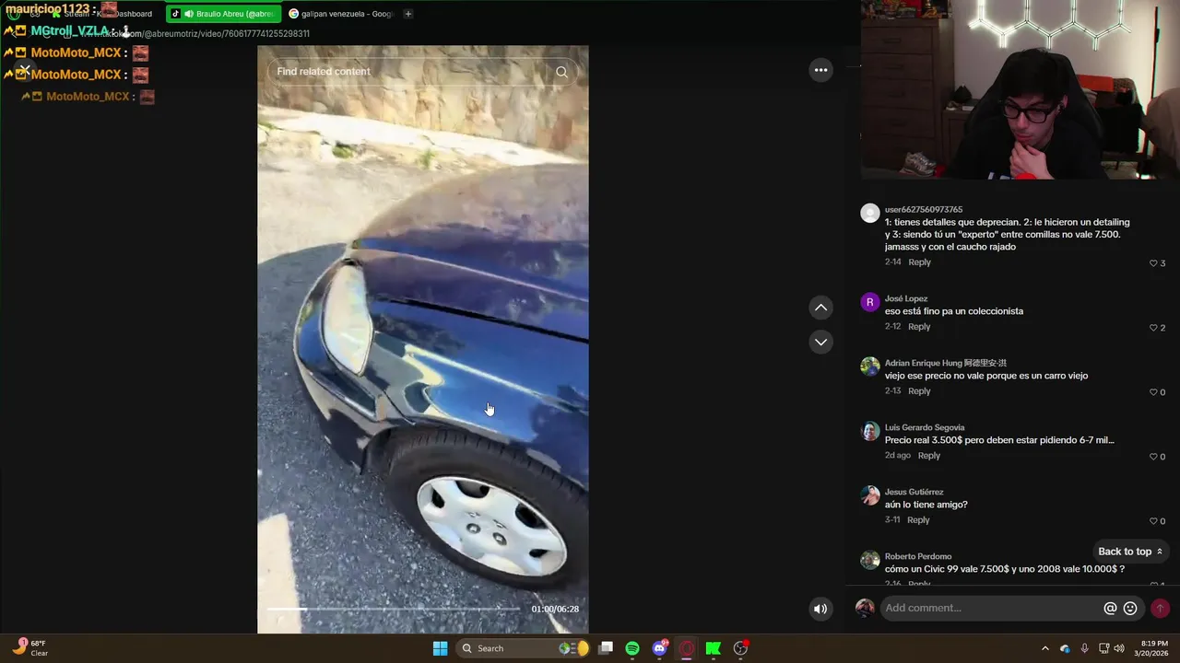
Task: Reply to user6627560973765's comment
Action: pos(919,262)
